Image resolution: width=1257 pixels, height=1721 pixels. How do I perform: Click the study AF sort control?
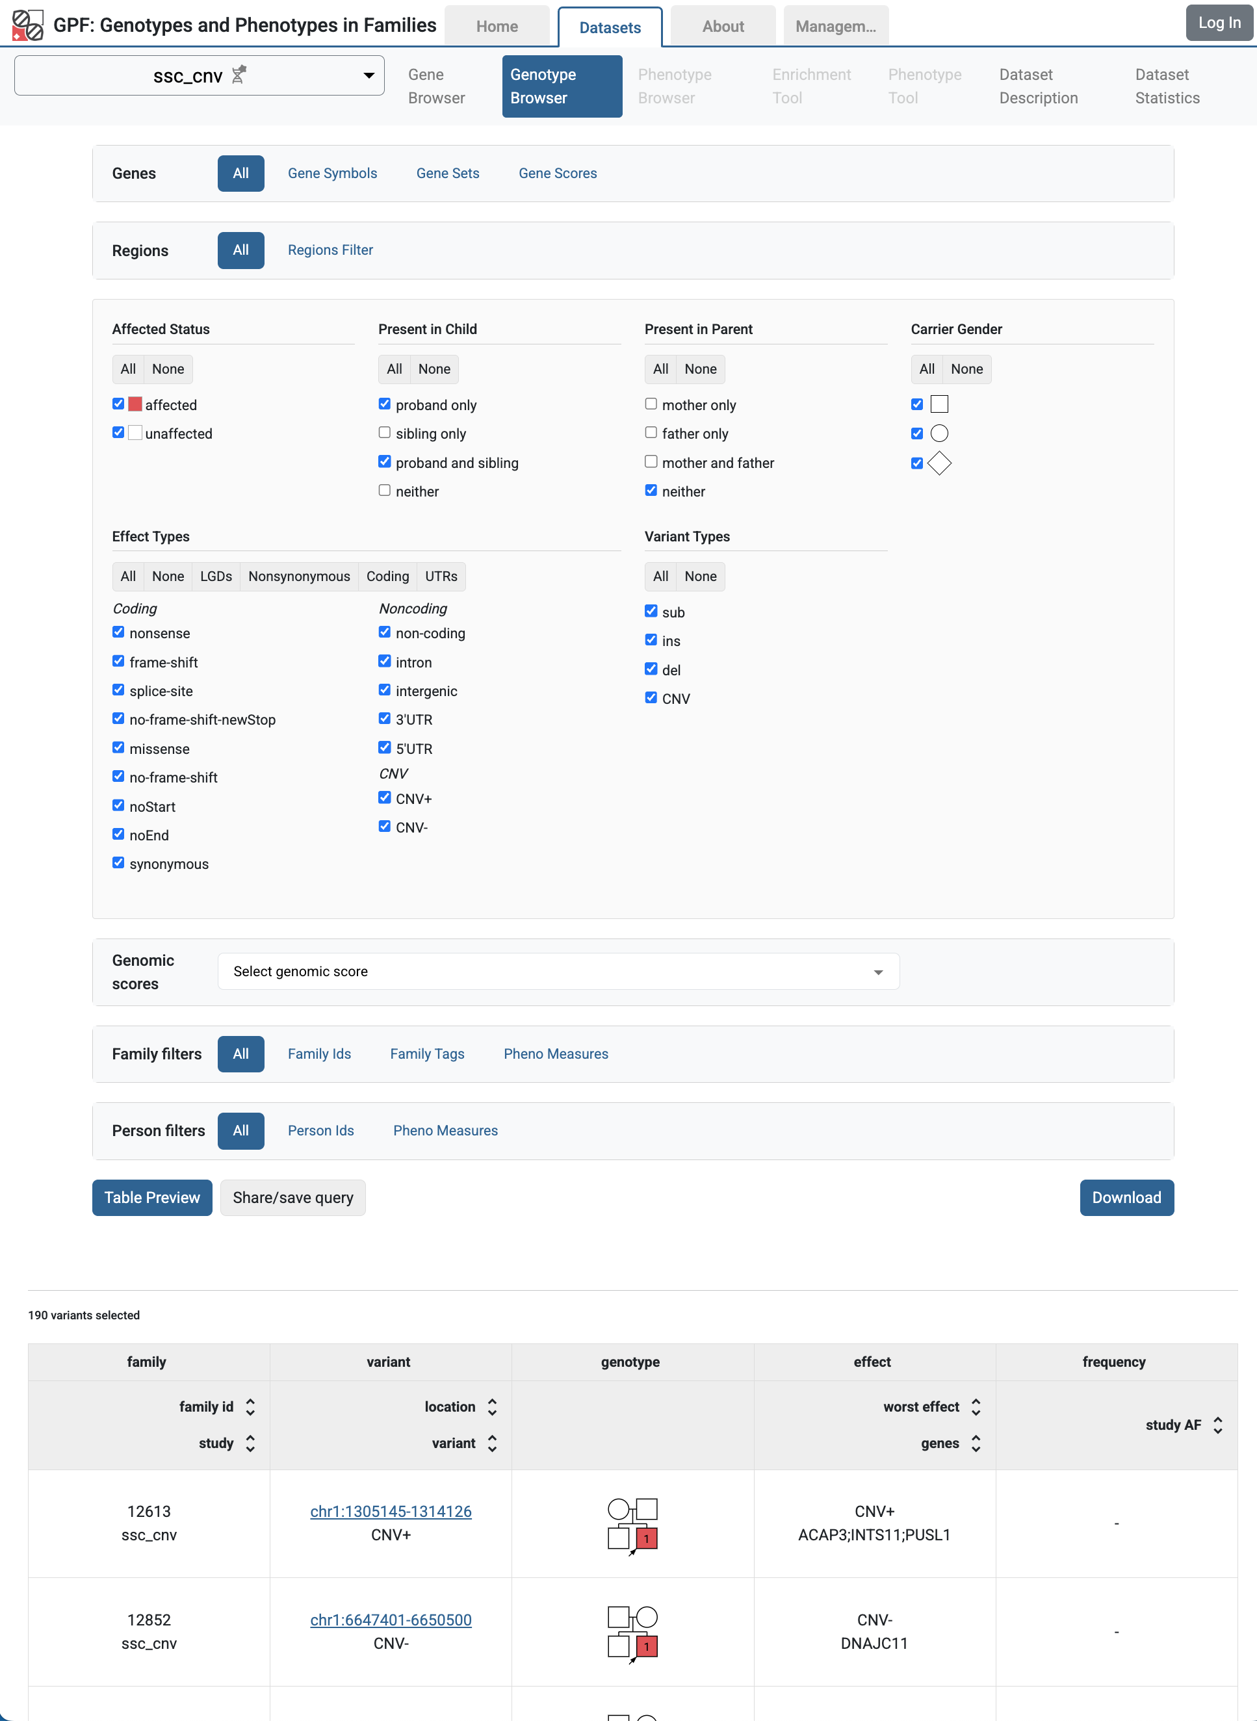point(1217,1424)
